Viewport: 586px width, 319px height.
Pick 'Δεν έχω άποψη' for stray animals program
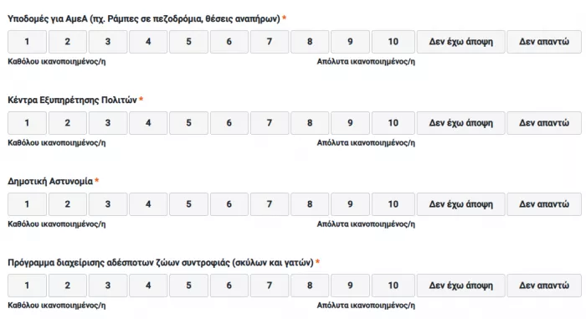tap(460, 286)
